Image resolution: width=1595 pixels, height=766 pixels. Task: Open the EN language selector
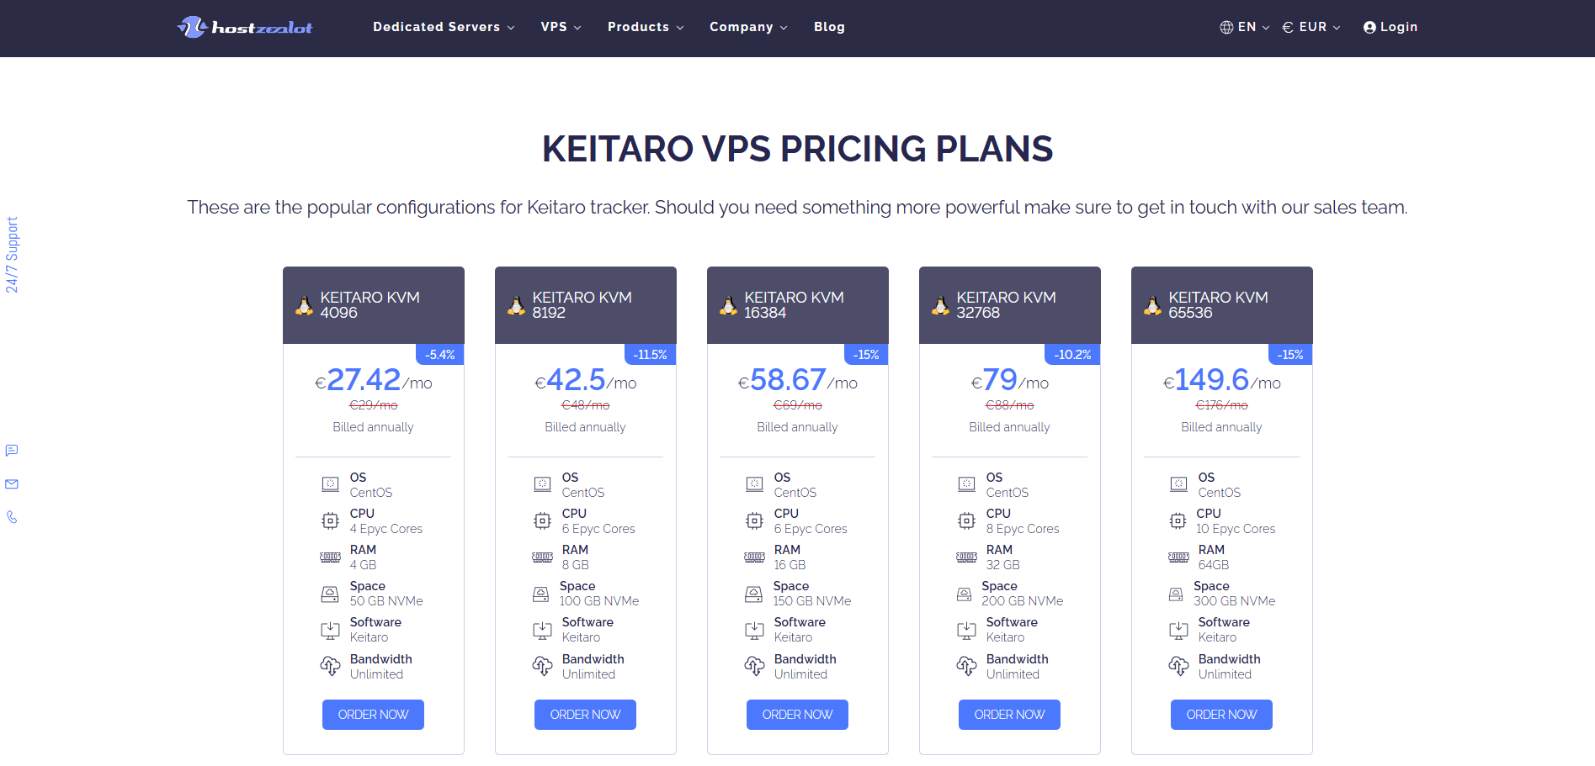click(x=1245, y=27)
